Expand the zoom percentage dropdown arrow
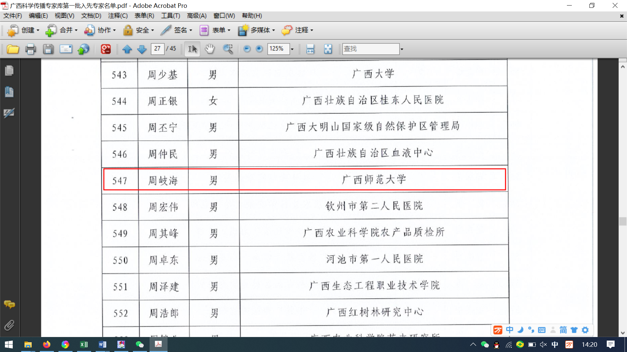Screen dimensions: 627x352 292,49
